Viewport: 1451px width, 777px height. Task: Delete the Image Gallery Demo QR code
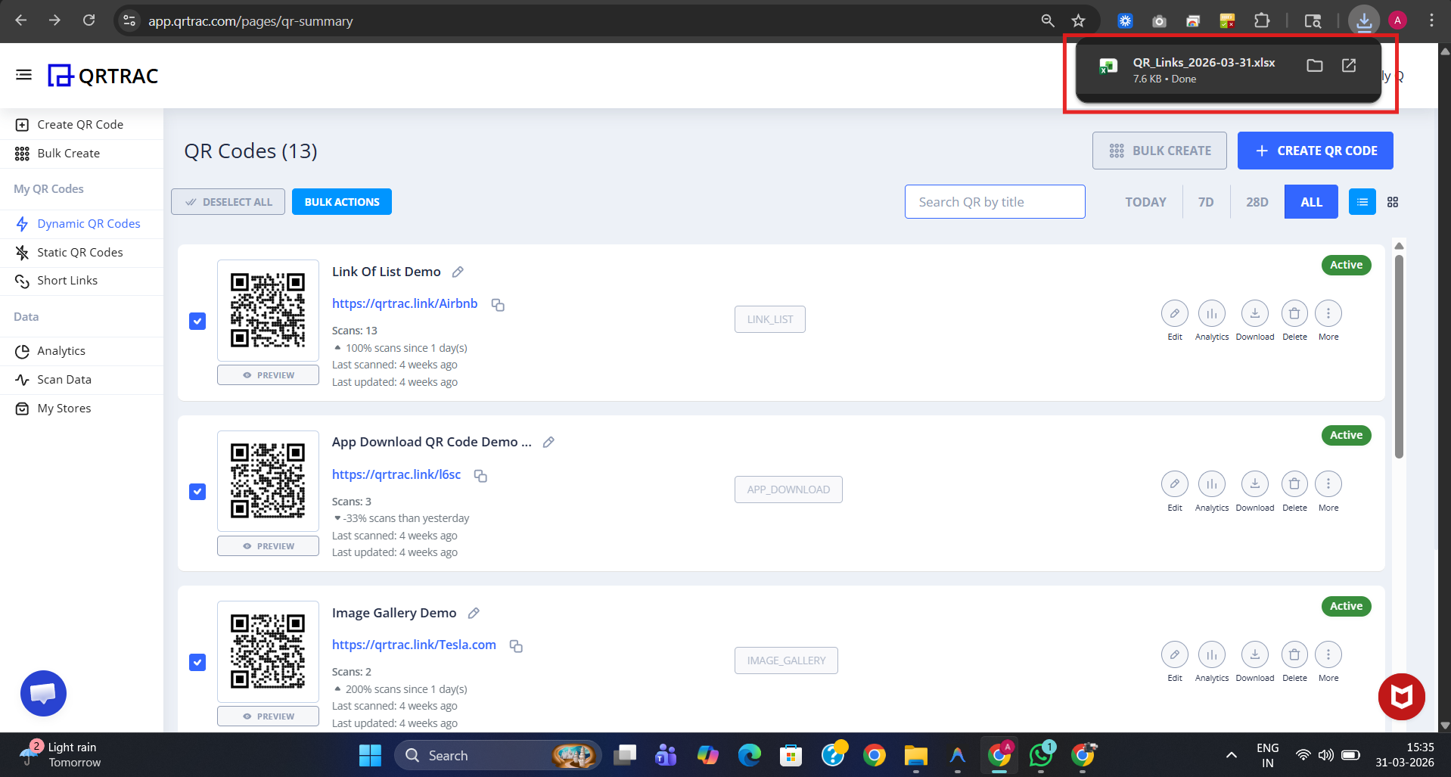(1294, 654)
